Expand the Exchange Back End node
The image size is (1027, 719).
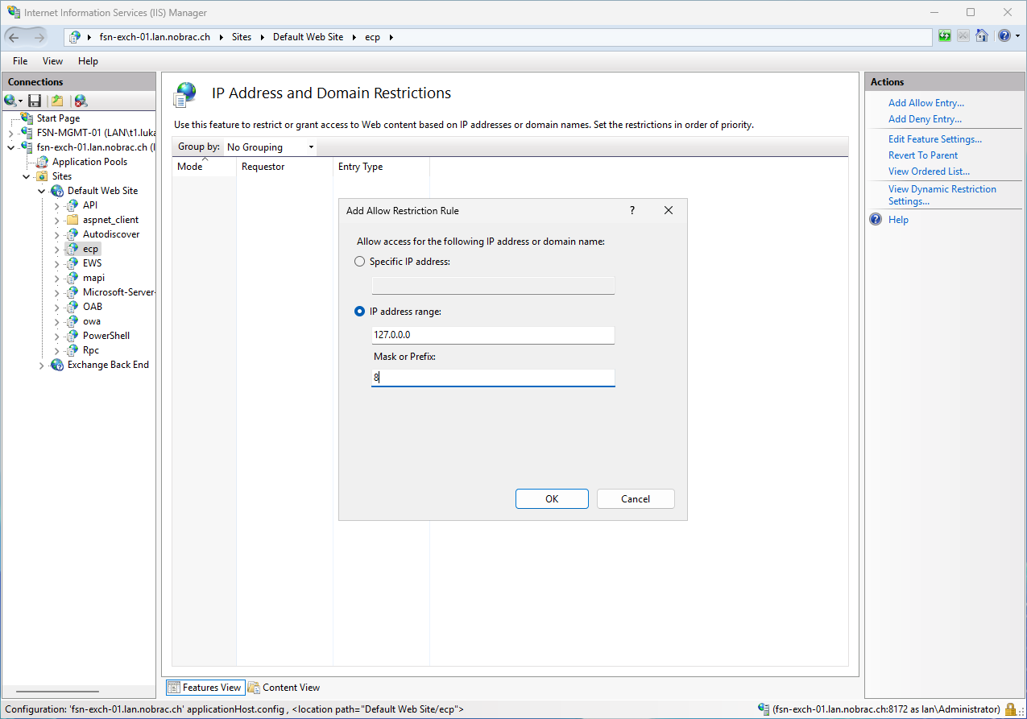[42, 365]
